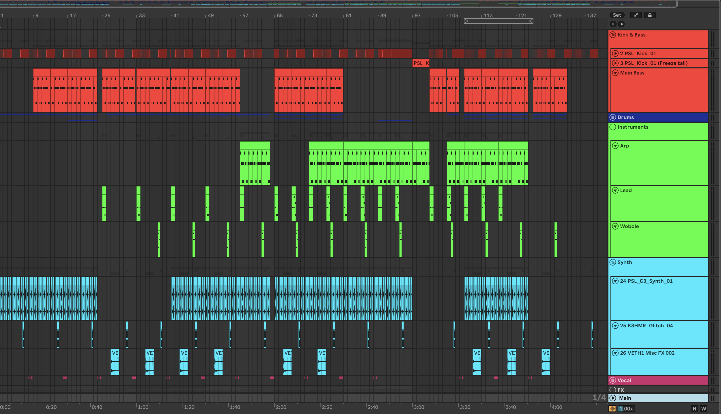Unfold the 2 PSL_Kick_01 track
Viewport: 721px width, 414px height.
point(615,53)
